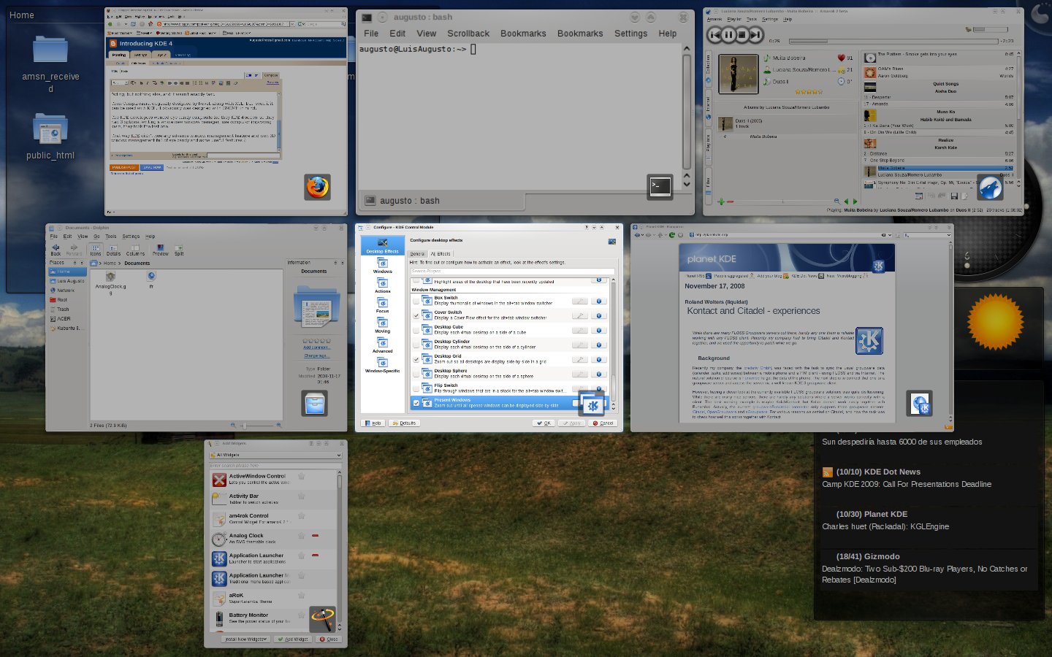Uncheck the Present Windows effect
Screen dimensions: 1052x657
[x=416, y=403]
